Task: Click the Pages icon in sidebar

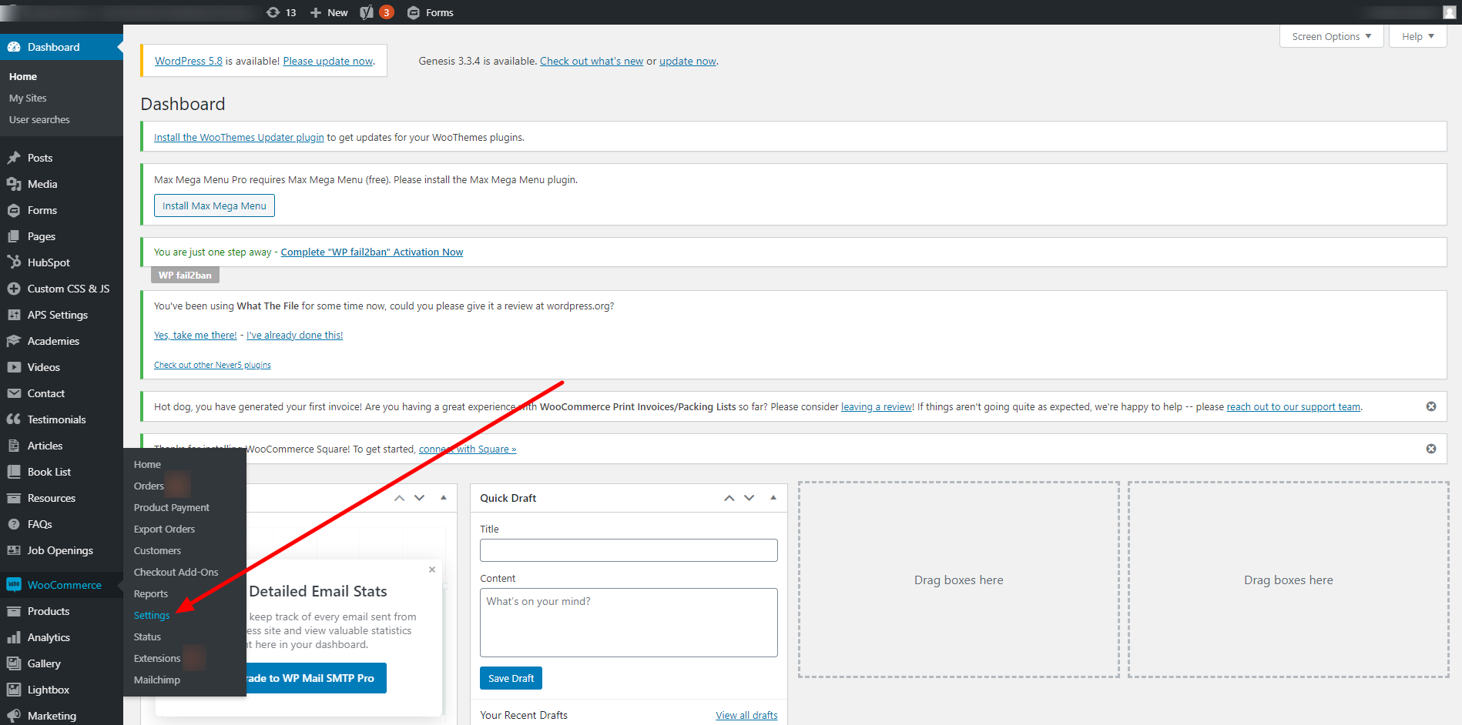Action: tap(14, 236)
